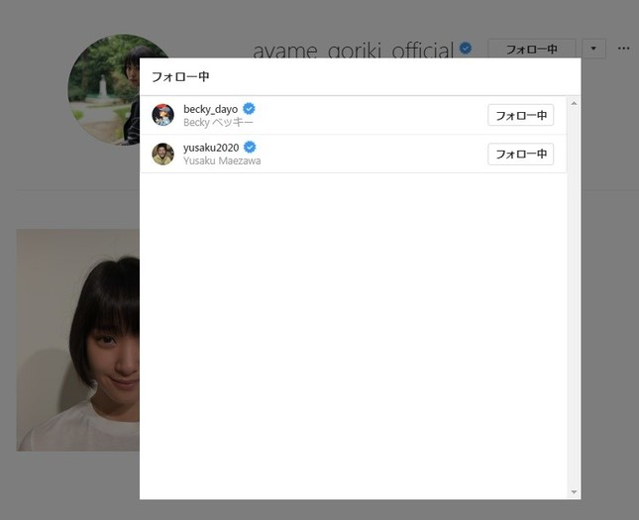
Task: Click the ayame_goriki_official username heading
Action: (x=352, y=50)
